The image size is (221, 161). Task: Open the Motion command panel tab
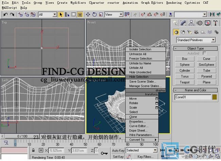coord(199,23)
